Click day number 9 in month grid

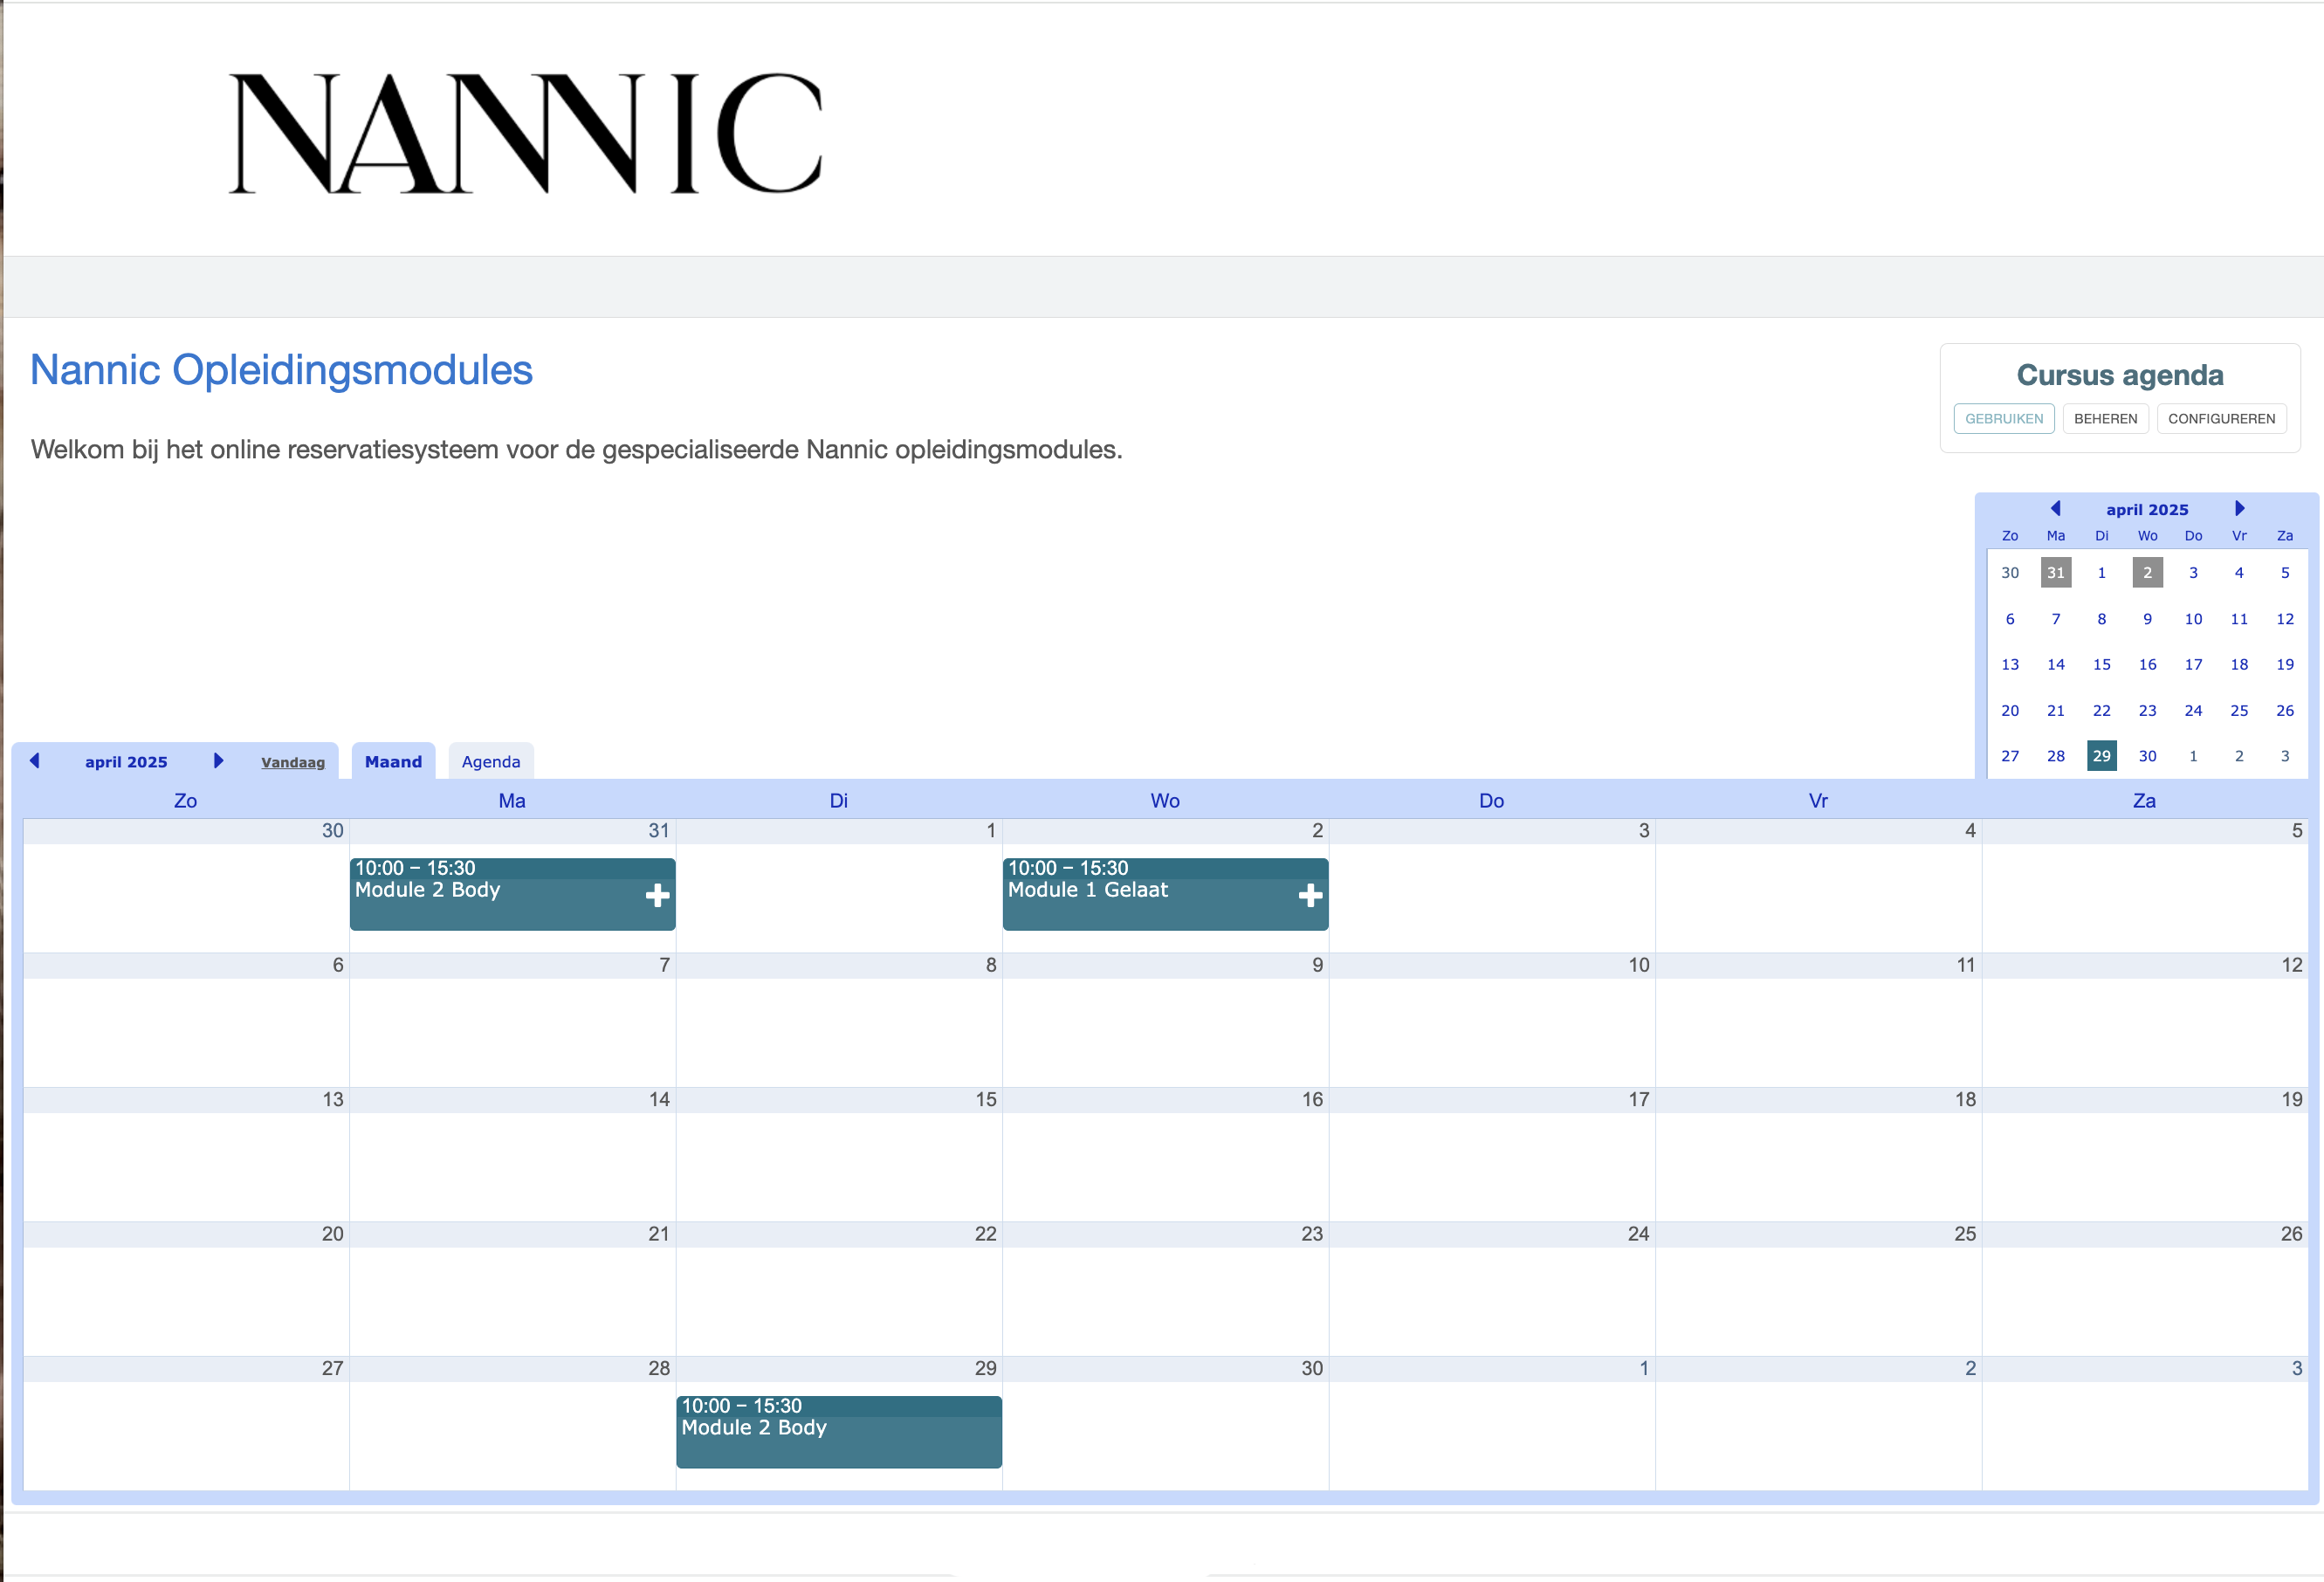click(x=1317, y=965)
